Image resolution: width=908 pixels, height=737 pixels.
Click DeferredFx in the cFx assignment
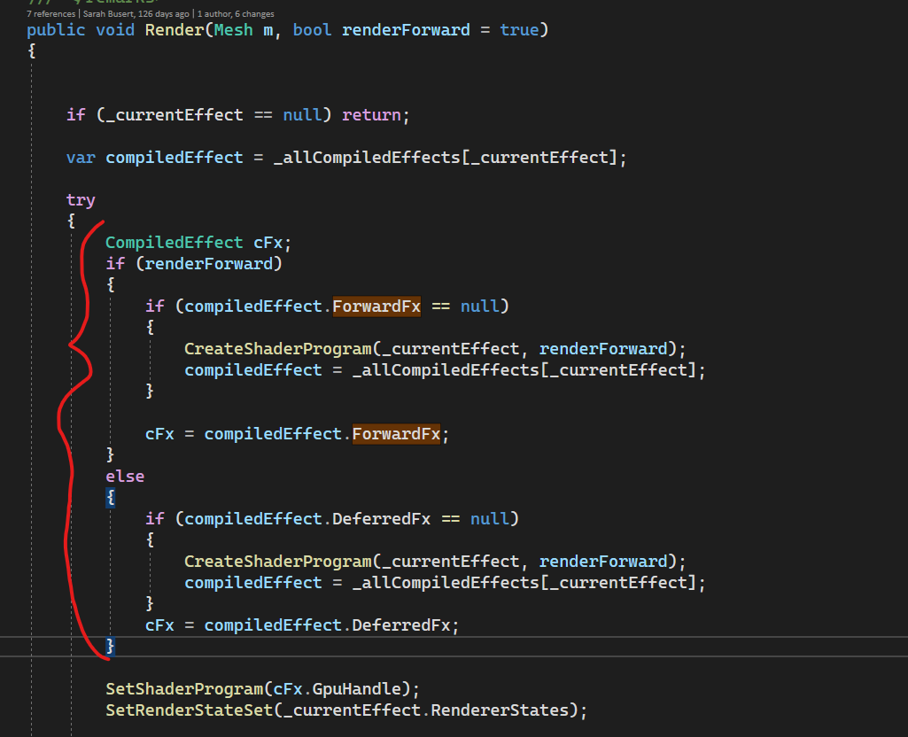click(400, 625)
